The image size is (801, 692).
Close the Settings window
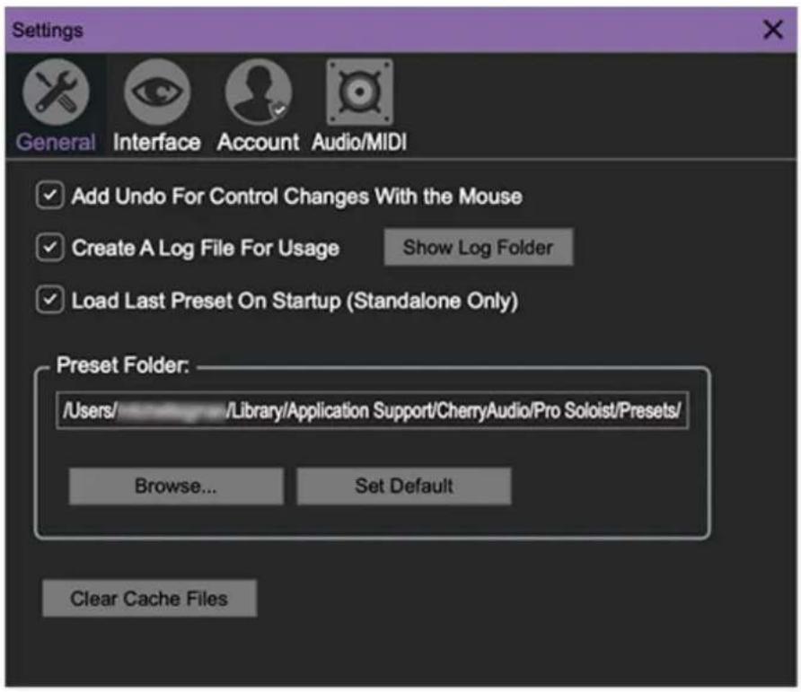click(773, 30)
